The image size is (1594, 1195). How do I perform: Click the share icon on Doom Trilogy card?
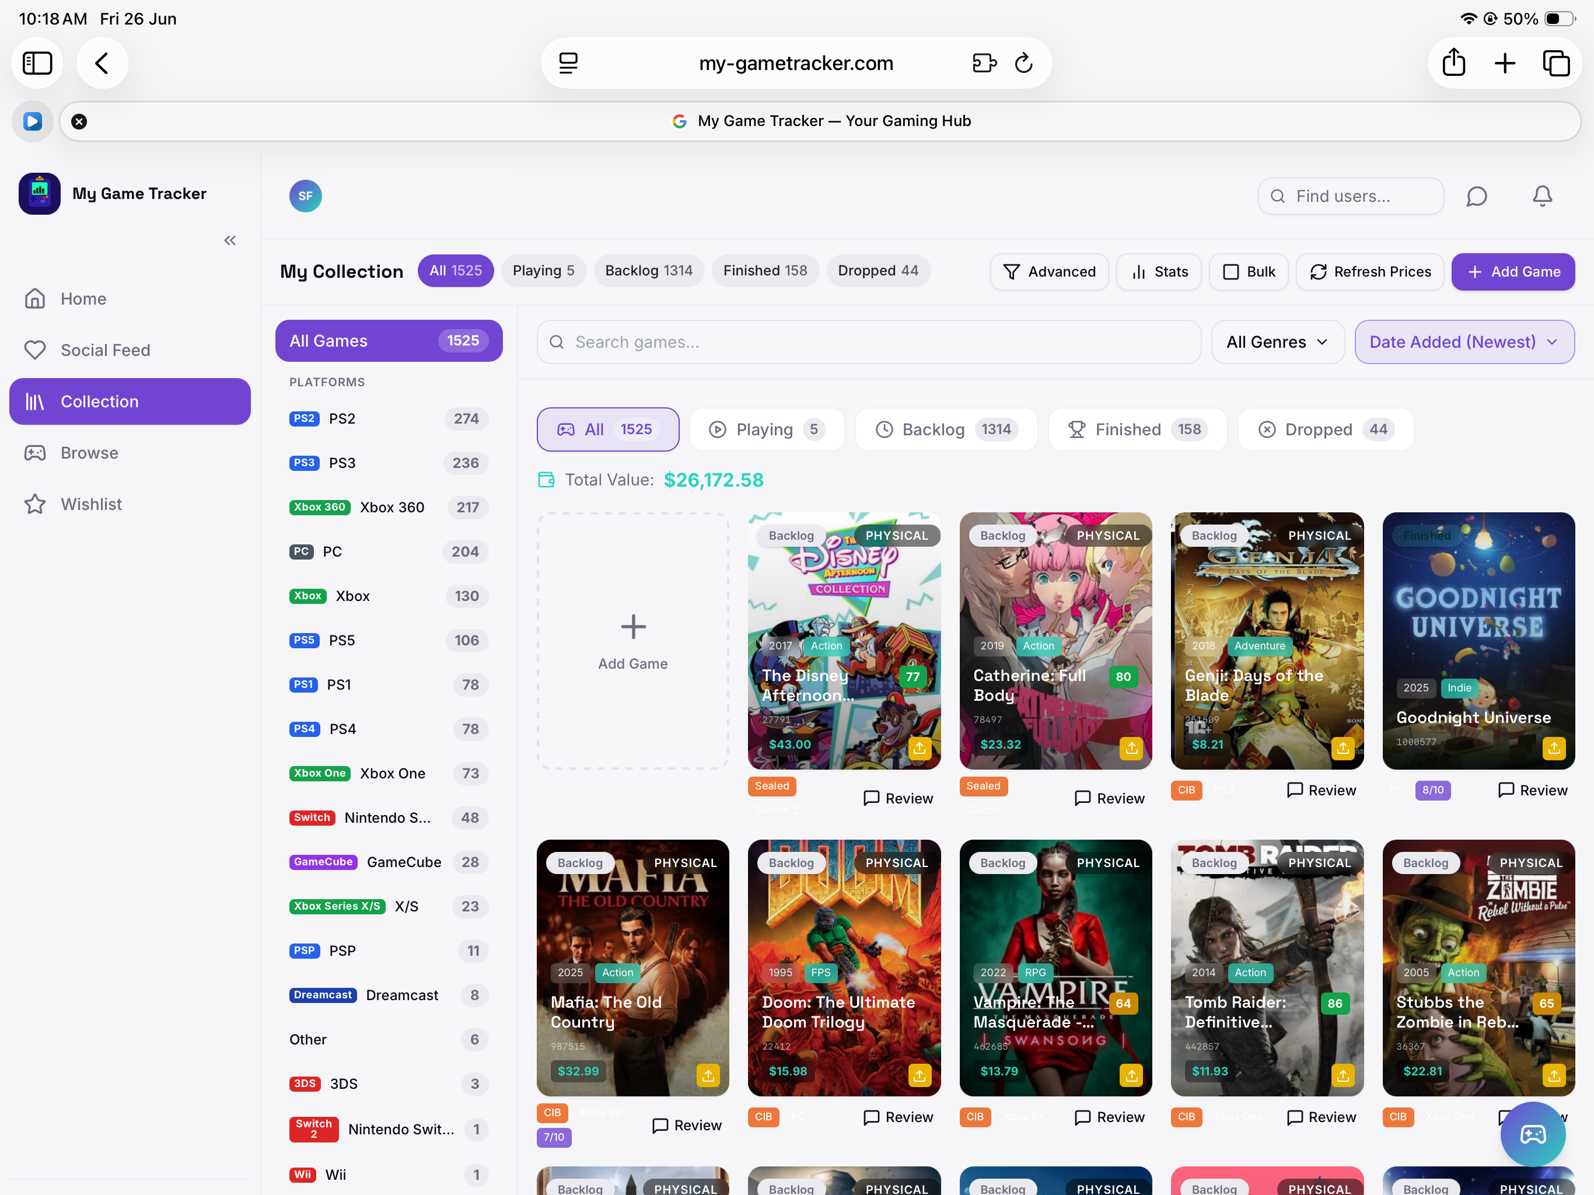tap(920, 1075)
